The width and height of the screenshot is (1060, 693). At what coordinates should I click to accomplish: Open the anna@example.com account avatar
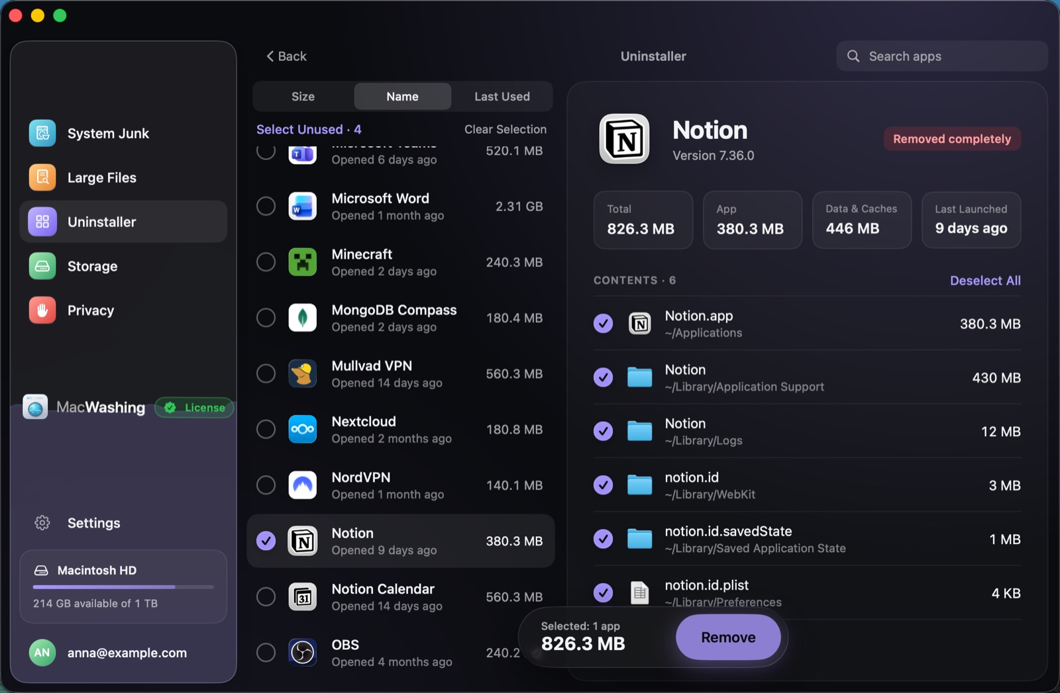pos(42,653)
